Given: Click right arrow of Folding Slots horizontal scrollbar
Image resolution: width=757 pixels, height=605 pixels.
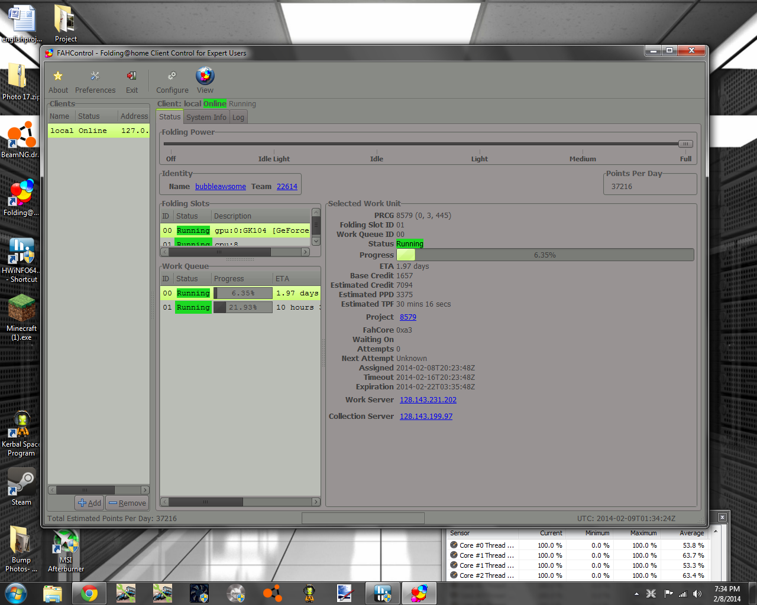Looking at the screenshot, I should [x=305, y=252].
